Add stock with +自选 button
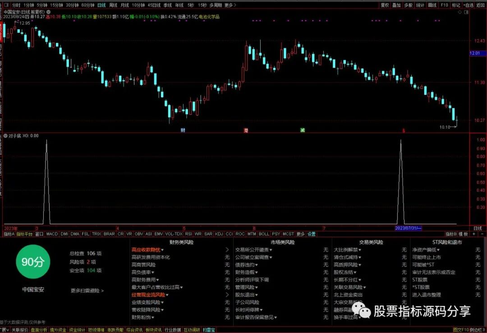This screenshot has height=333, width=487. 469,5
